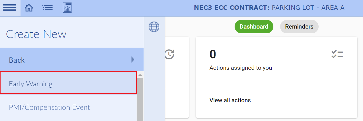Image resolution: width=363 pixels, height=121 pixels.
Task: Click the Create New menu scrollbar thumb
Action: pyautogui.click(x=140, y=98)
